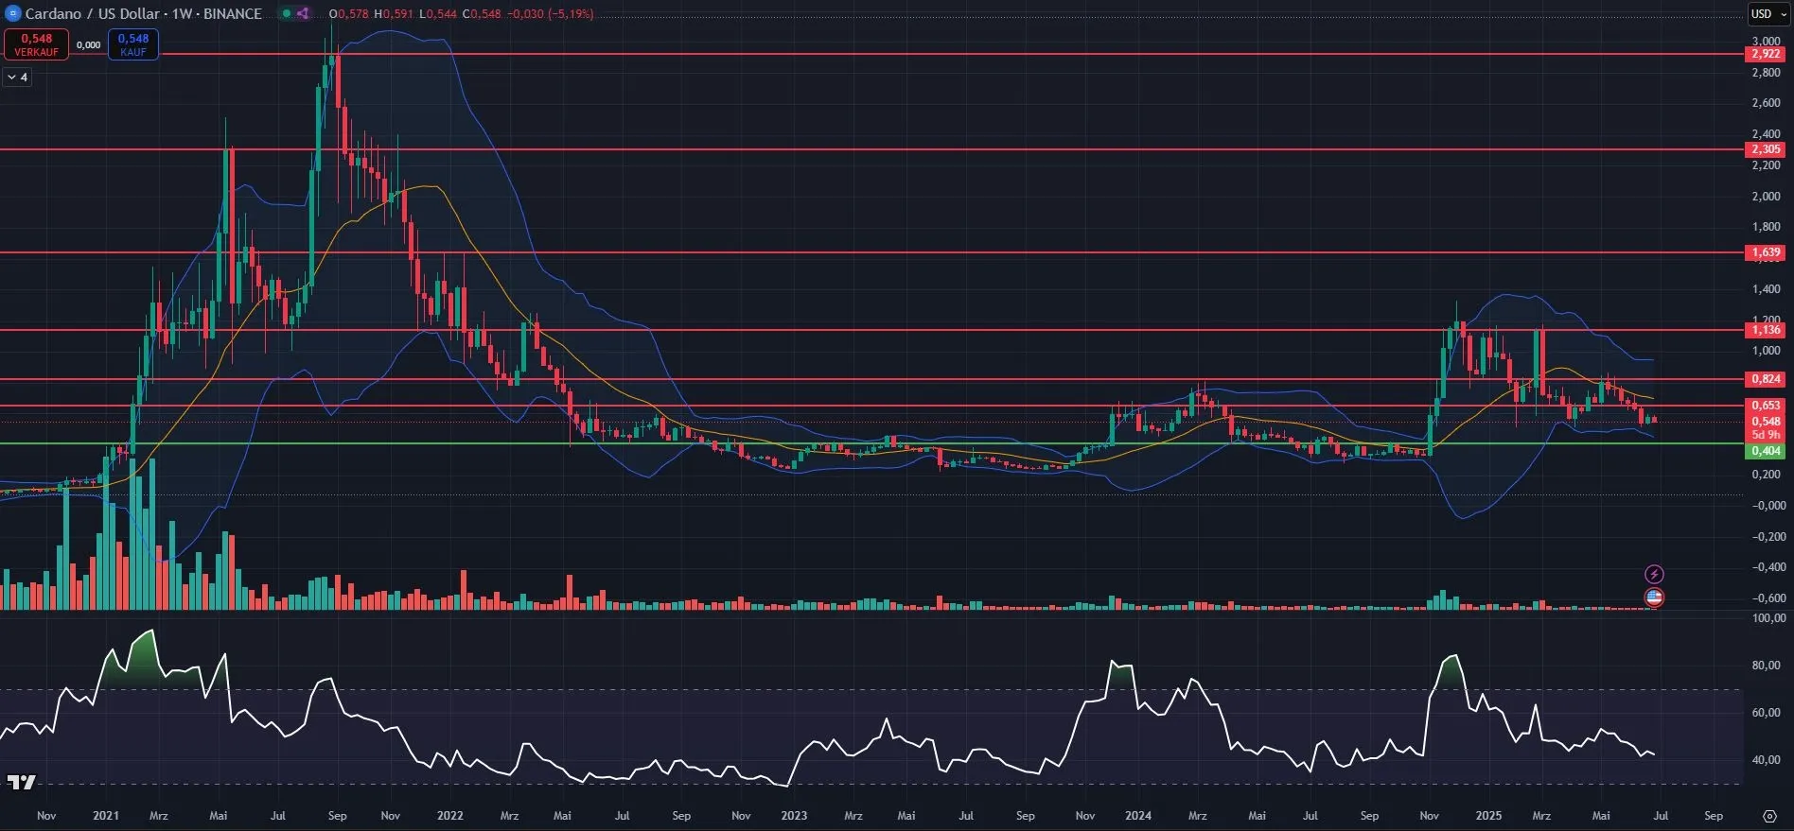Click the 2025 label on the time axis

click(1488, 815)
